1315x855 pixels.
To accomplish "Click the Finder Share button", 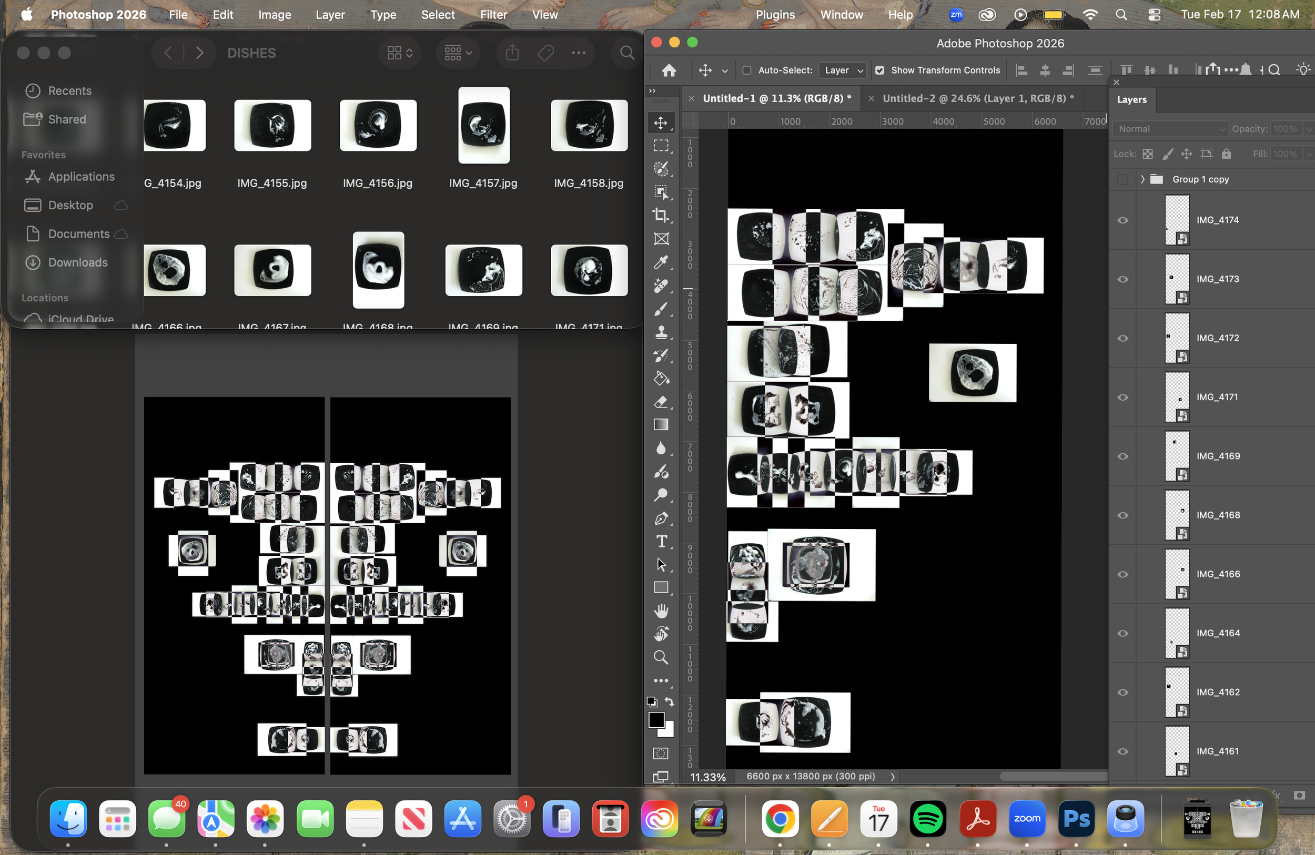I will pyautogui.click(x=512, y=53).
